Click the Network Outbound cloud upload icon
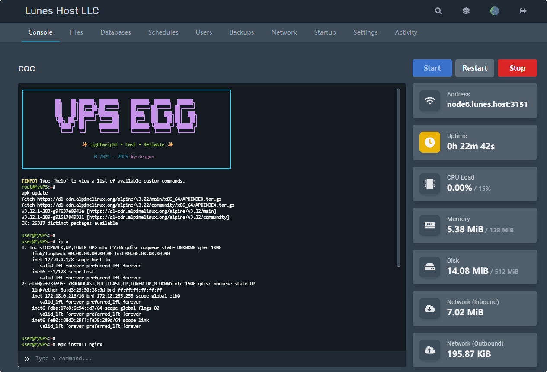This screenshot has height=372, width=547. (x=430, y=350)
